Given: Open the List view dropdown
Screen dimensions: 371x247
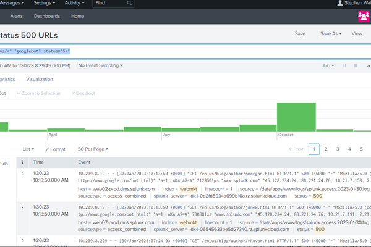Looking at the screenshot, I should coord(28,149).
